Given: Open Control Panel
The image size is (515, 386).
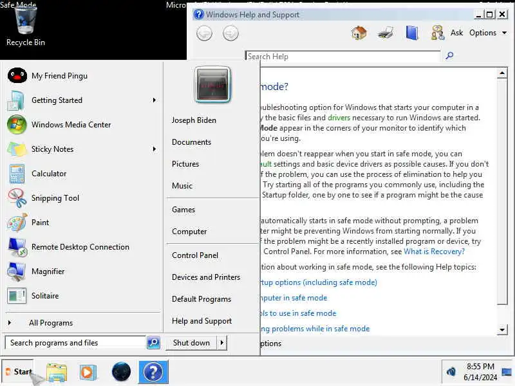Looking at the screenshot, I should click(195, 255).
